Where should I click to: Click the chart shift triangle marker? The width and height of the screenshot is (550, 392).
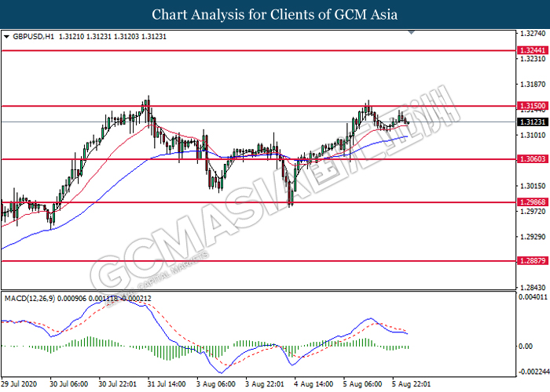pos(412,32)
